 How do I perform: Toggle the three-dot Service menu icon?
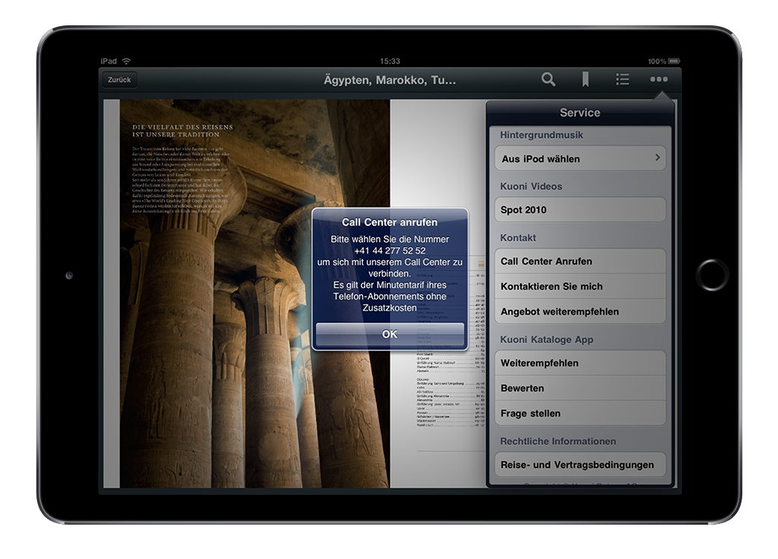pyautogui.click(x=659, y=80)
